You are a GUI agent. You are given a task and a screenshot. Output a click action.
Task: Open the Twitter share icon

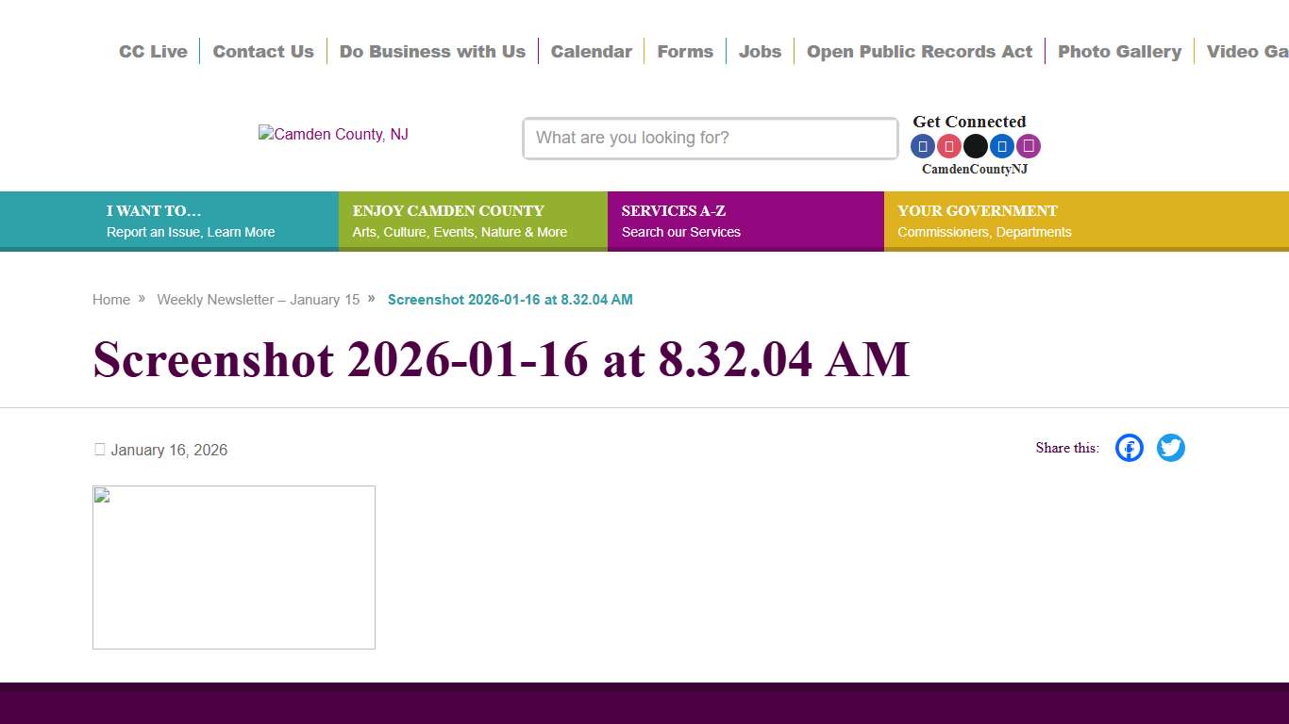pyautogui.click(x=1170, y=448)
